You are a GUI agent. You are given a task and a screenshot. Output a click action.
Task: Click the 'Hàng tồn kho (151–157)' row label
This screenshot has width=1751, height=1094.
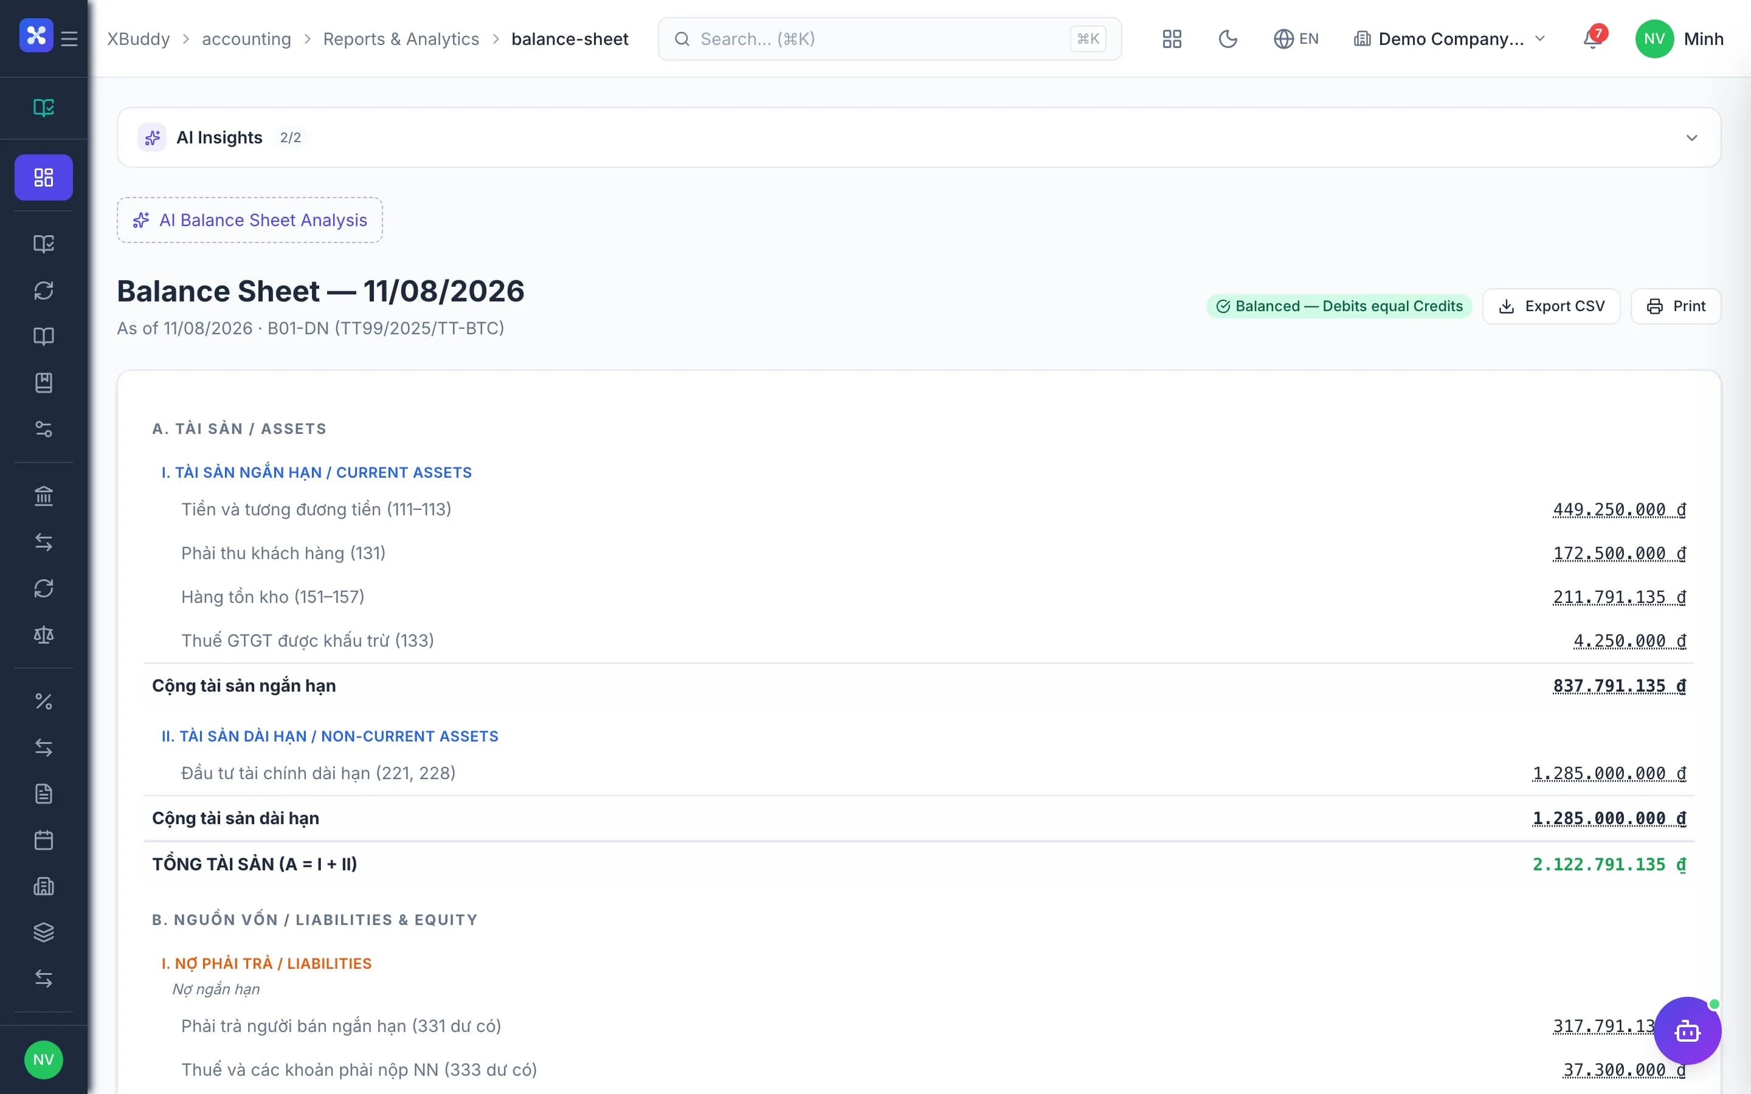[x=273, y=597]
